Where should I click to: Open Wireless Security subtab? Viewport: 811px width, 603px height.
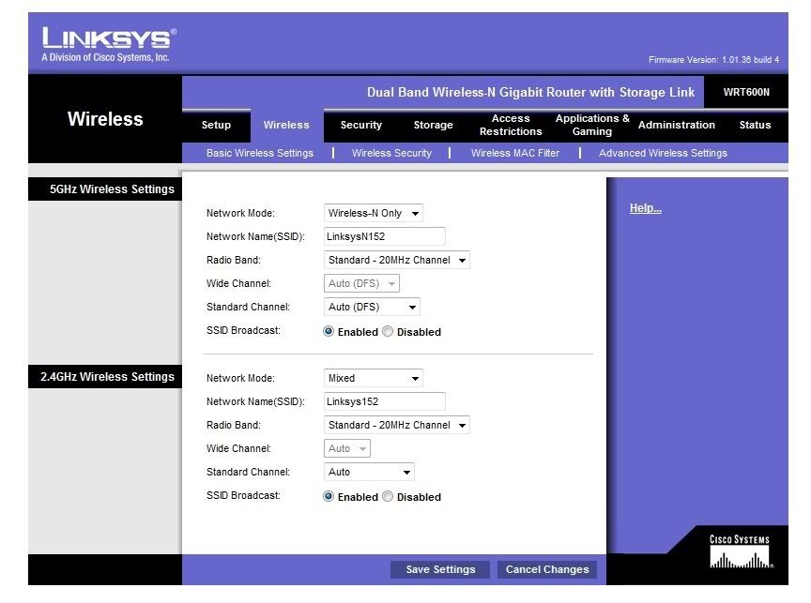coord(391,153)
